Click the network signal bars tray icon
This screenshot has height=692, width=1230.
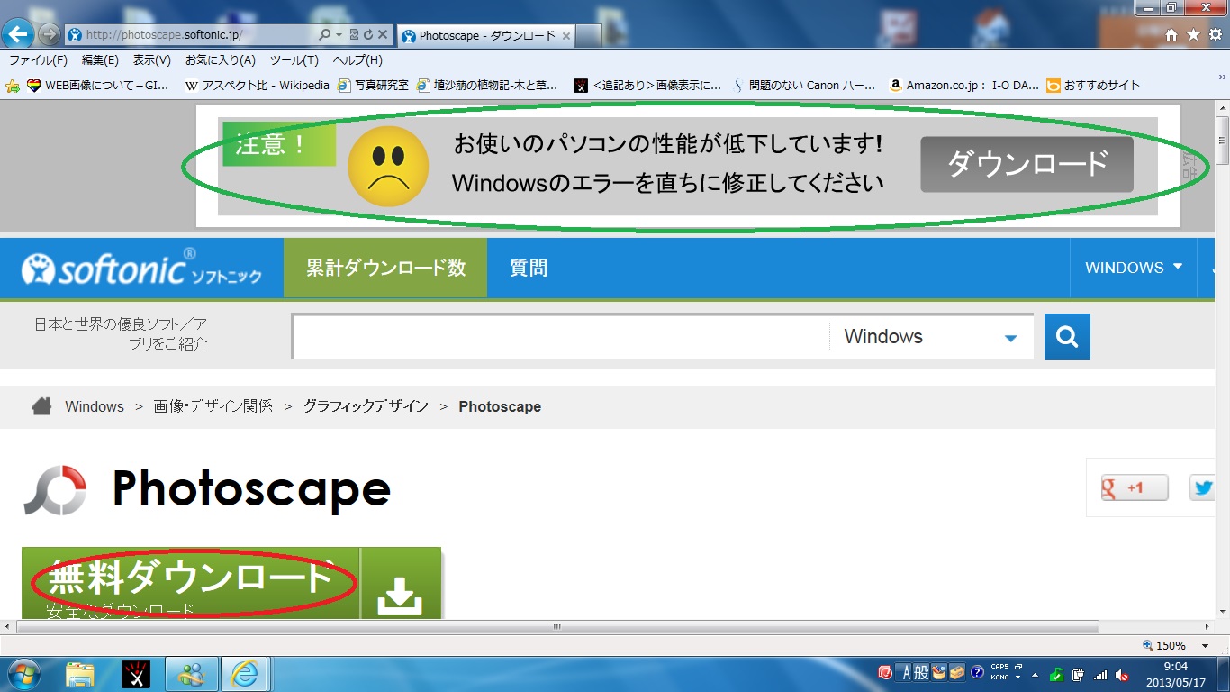pos(1100,675)
